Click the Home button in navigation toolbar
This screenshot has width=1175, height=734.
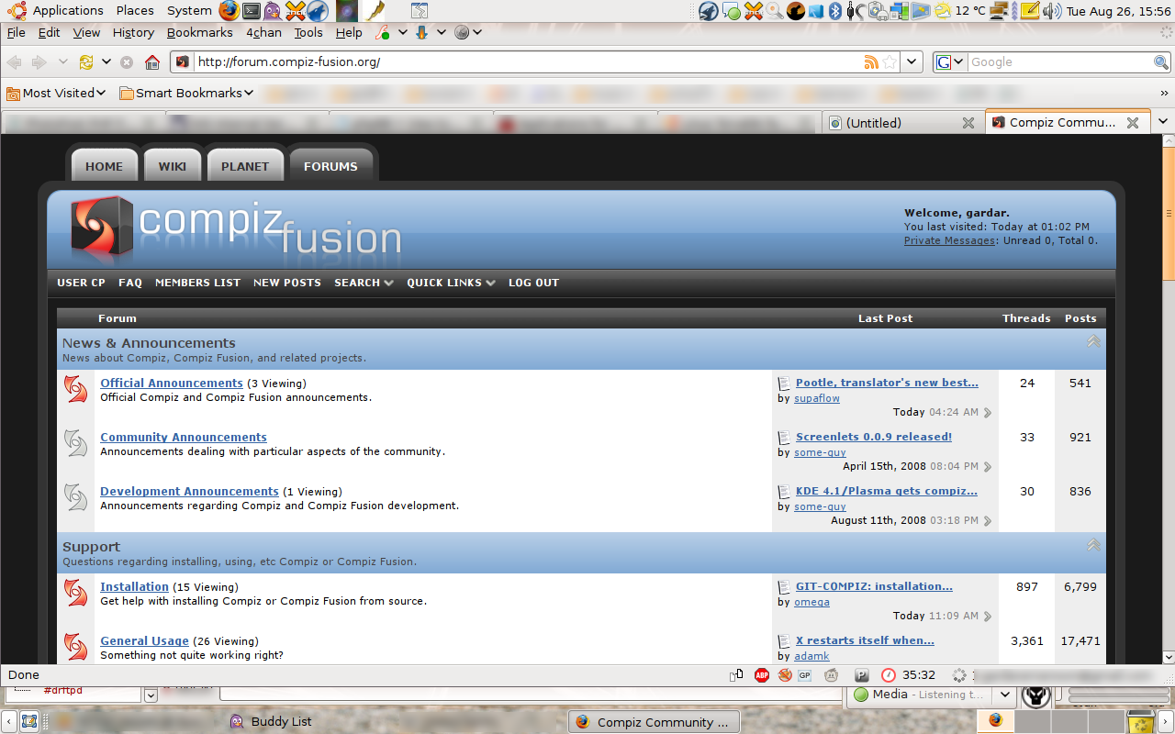click(x=152, y=62)
